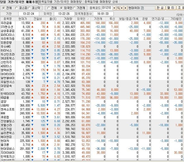
Task: Sort by 외국인 column header
Action: pos(83,19)
